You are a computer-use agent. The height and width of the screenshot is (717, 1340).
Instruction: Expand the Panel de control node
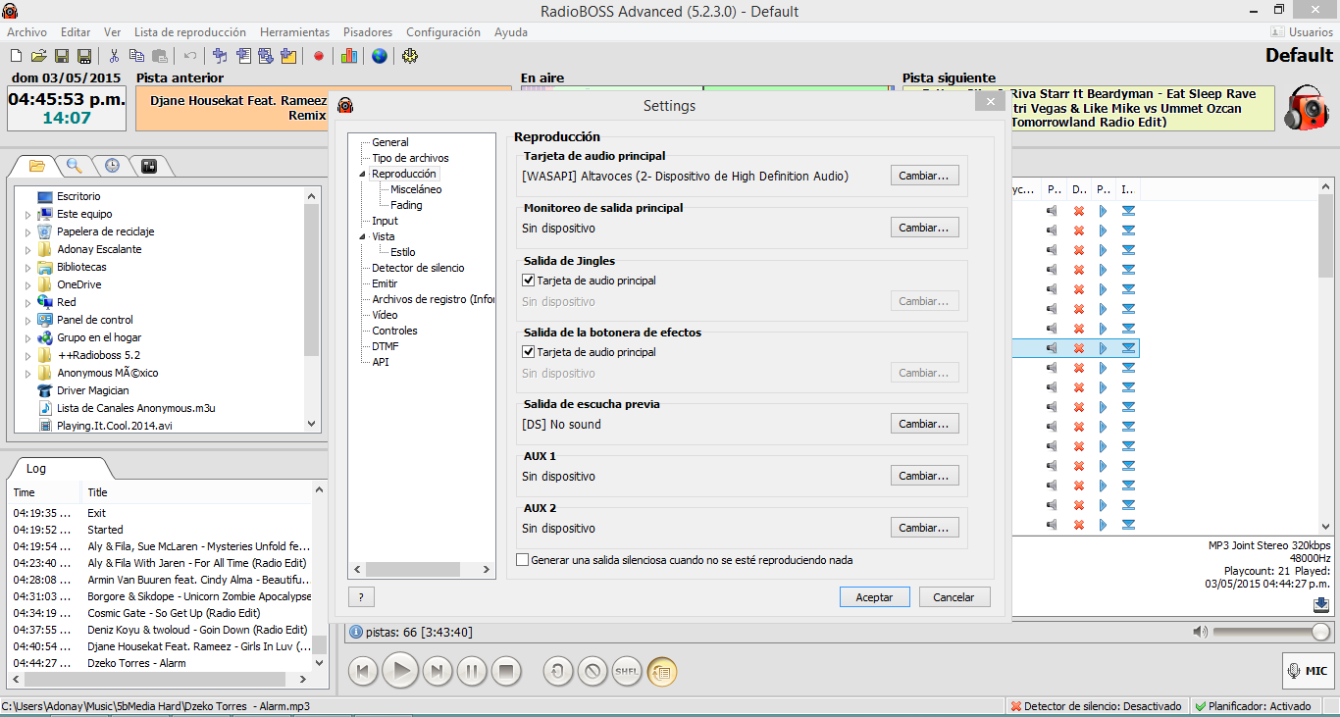(x=28, y=320)
